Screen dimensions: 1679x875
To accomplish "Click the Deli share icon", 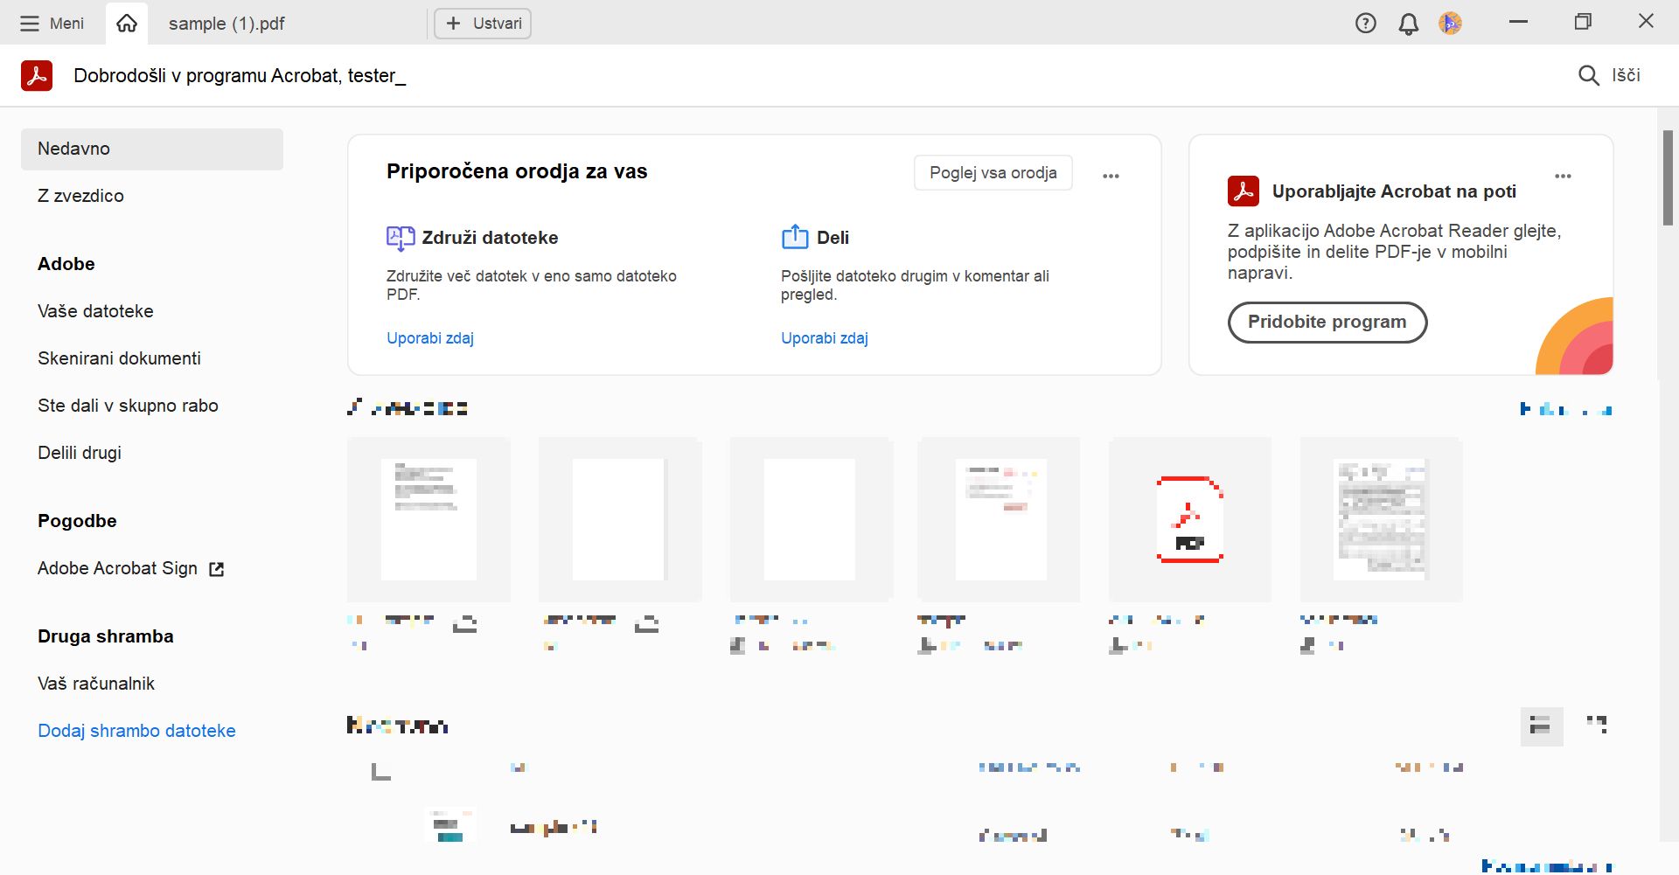I will (x=794, y=237).
